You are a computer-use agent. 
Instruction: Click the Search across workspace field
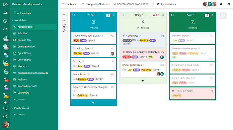pos(133,4)
